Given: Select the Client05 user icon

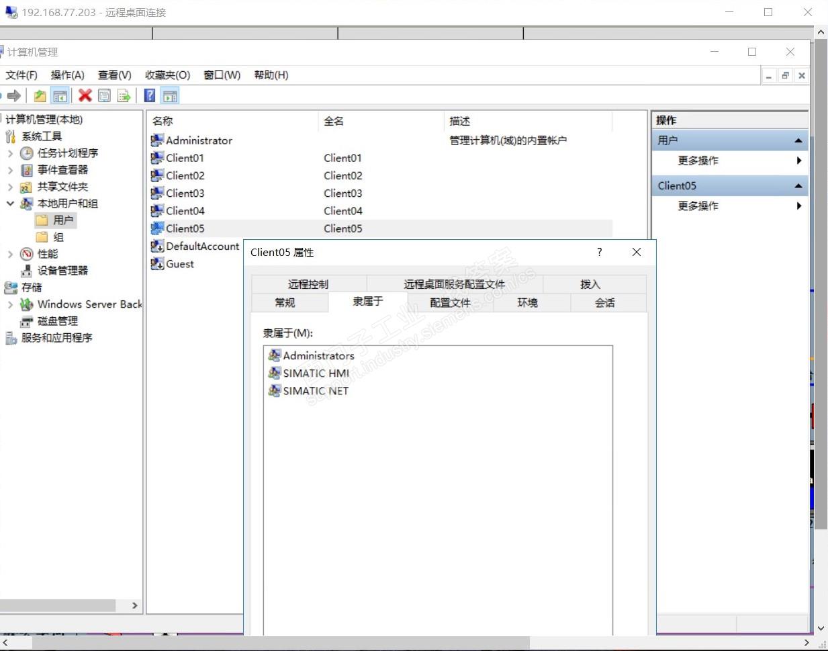Looking at the screenshot, I should [157, 228].
